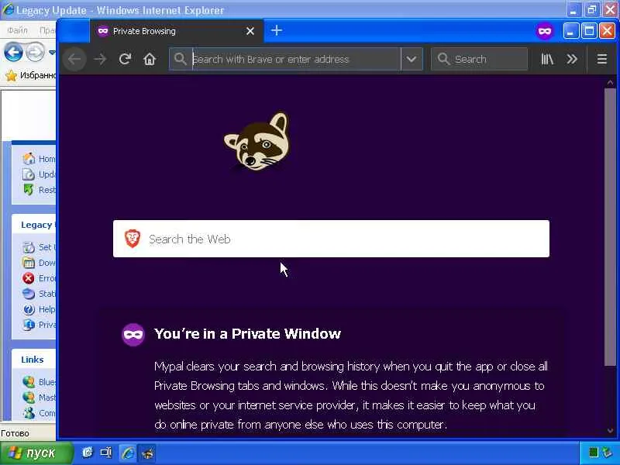Show more tools via the double chevron
620x465 pixels.
click(x=572, y=60)
